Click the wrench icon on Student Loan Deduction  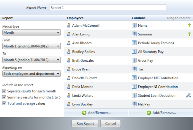point(189,95)
